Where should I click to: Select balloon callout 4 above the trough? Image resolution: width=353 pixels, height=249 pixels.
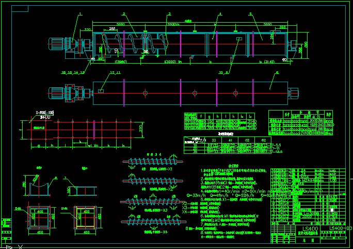click(220, 14)
